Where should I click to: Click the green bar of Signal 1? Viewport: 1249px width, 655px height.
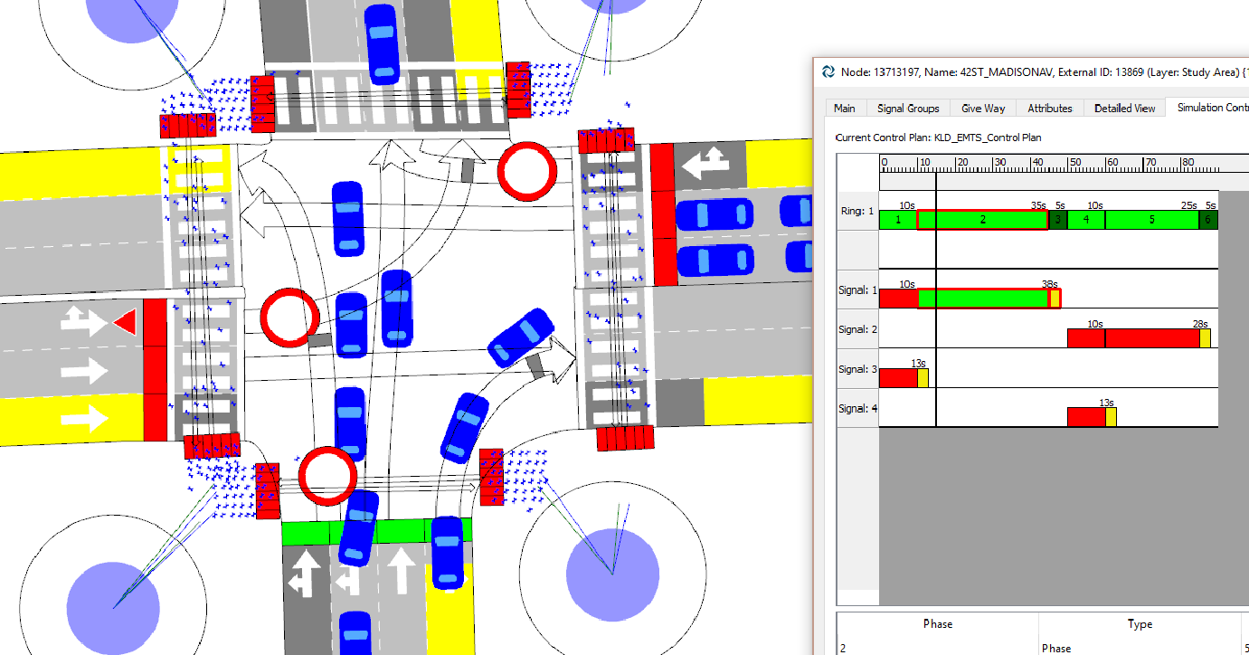(x=983, y=299)
